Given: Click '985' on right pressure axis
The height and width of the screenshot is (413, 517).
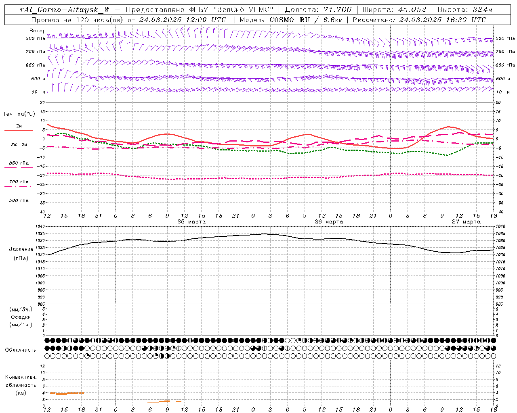Looking at the screenshot, I should (499, 305).
